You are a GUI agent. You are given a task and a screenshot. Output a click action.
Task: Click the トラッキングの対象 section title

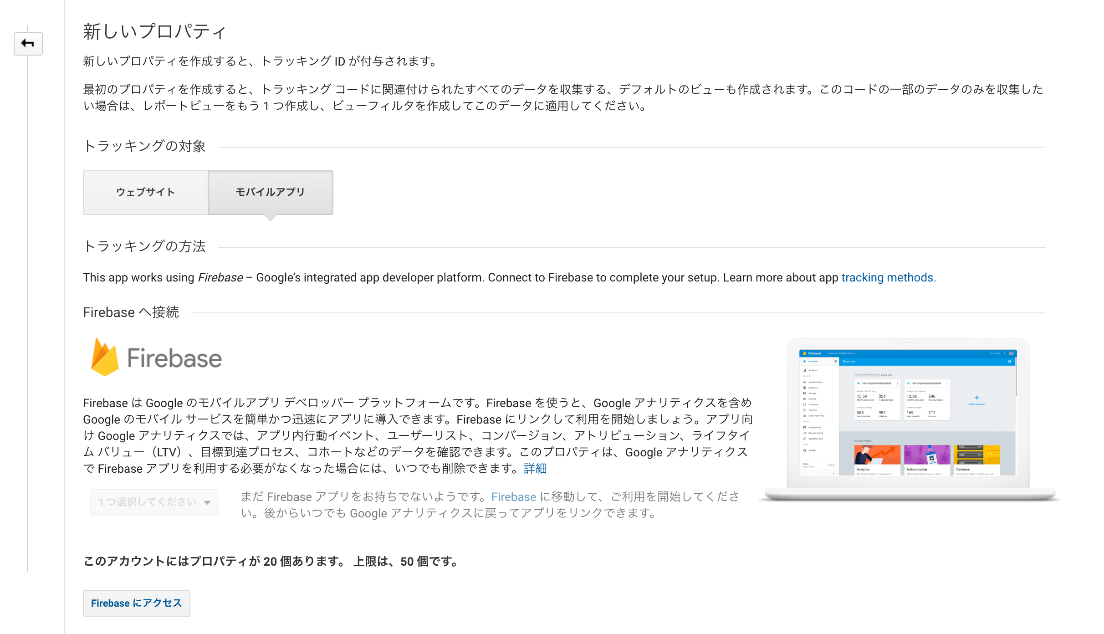(144, 146)
